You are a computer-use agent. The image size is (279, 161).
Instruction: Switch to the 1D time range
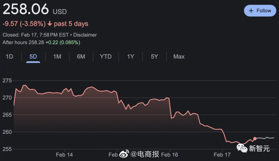9,57
